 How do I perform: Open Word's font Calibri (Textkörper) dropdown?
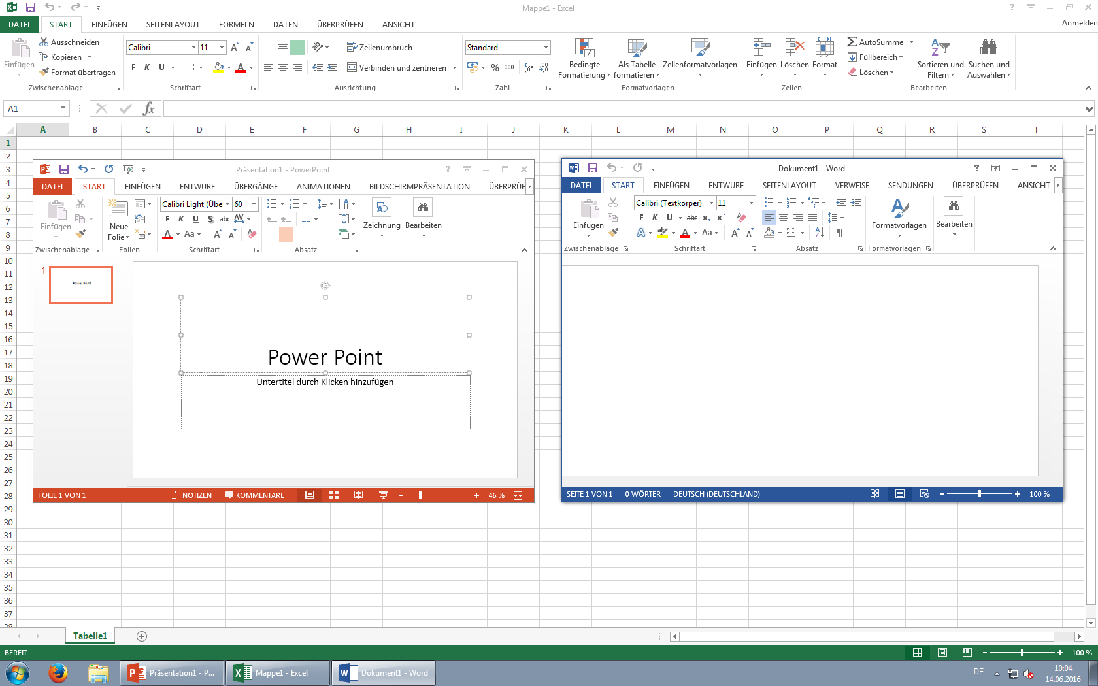711,203
